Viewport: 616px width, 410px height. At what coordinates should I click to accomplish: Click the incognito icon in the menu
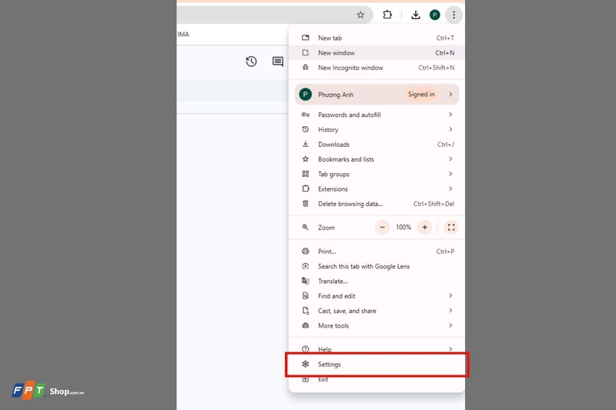click(305, 68)
